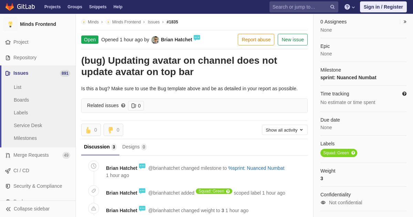Image resolution: width=413 pixels, height=217 pixels.
Task: Open Brian Hatchet's profile name in header
Action: click(177, 40)
